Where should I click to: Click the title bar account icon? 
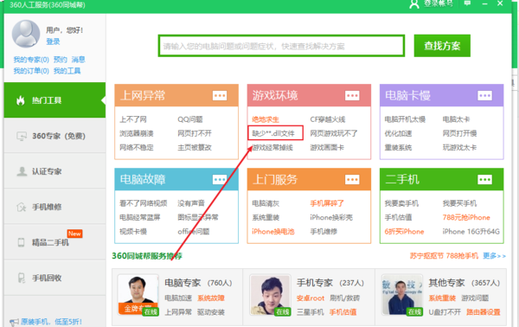(414, 4)
